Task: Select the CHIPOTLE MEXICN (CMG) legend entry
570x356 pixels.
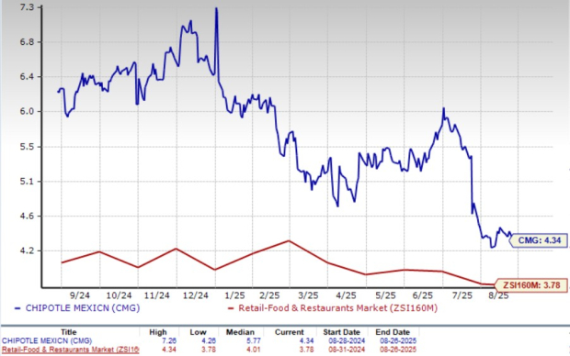Action: point(77,308)
